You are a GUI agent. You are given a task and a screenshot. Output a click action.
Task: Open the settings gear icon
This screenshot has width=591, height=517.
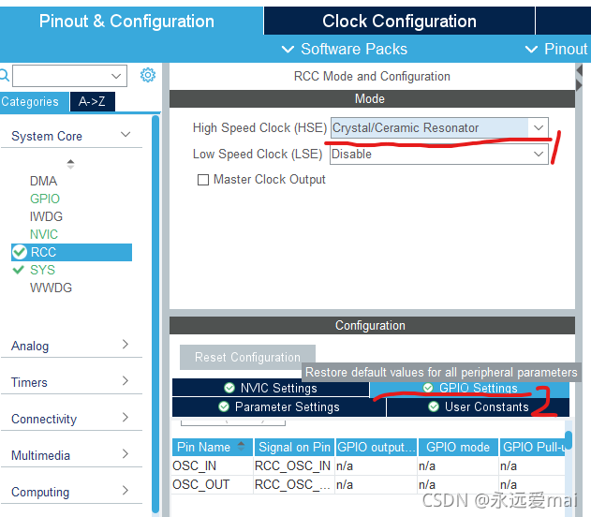click(148, 75)
